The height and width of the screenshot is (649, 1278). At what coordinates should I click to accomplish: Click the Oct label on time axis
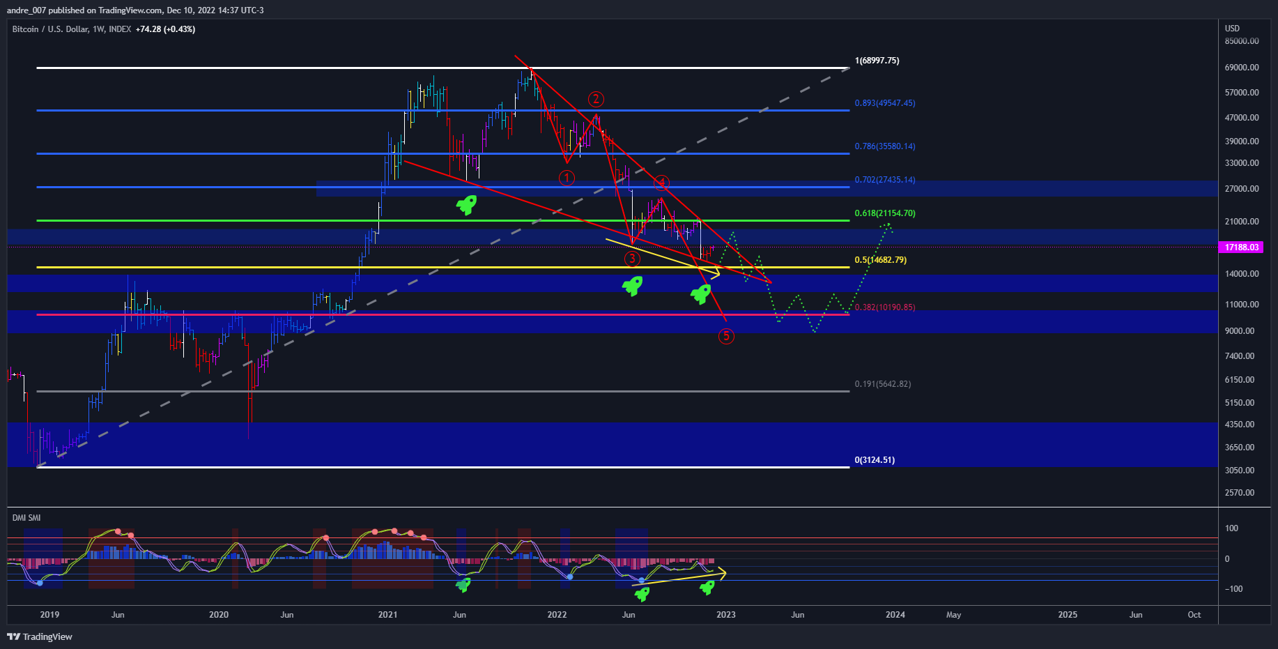pyautogui.click(x=1194, y=615)
